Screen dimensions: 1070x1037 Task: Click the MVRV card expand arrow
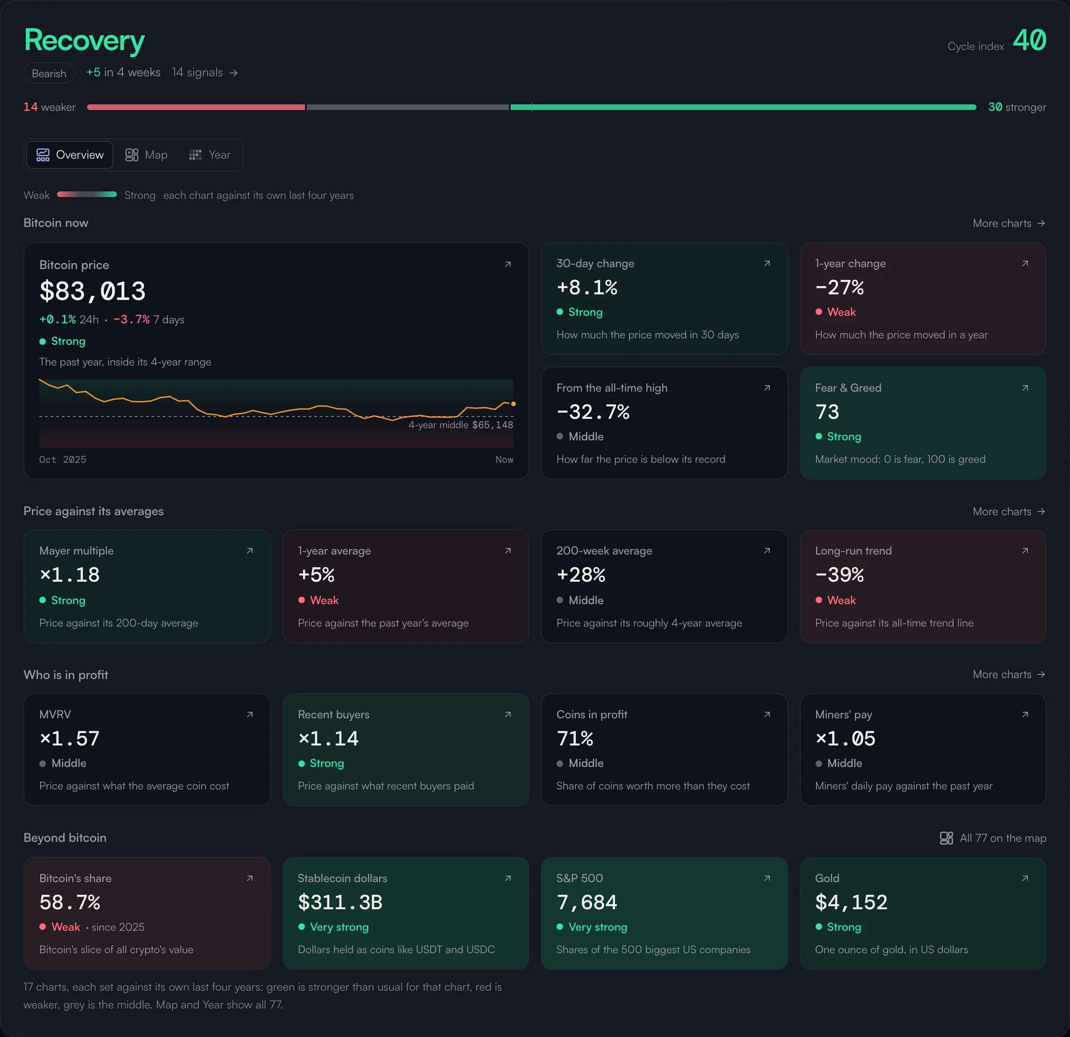point(249,715)
